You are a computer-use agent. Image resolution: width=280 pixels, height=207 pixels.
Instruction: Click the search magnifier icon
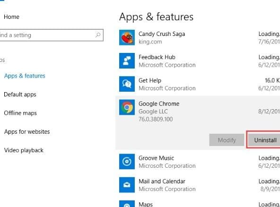98,35
